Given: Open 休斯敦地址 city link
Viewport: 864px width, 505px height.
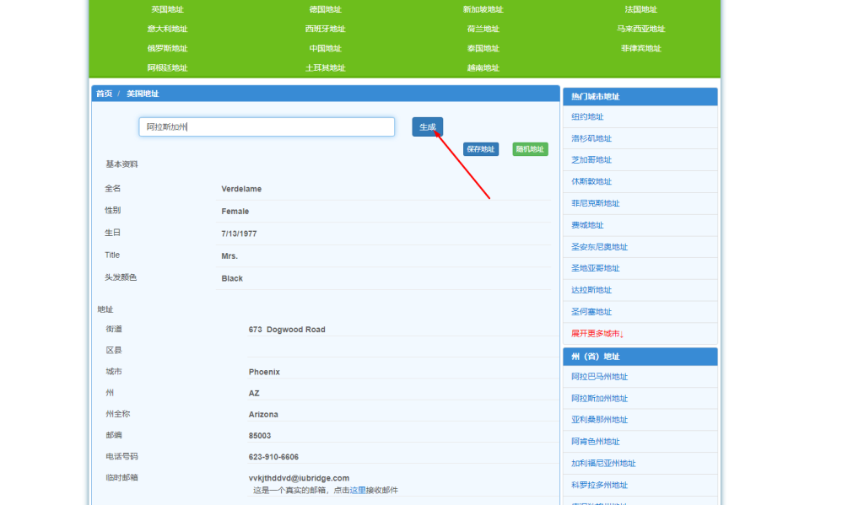Looking at the screenshot, I should coord(591,181).
